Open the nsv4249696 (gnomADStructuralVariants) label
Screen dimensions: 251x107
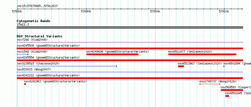pyautogui.click(x=118, y=52)
